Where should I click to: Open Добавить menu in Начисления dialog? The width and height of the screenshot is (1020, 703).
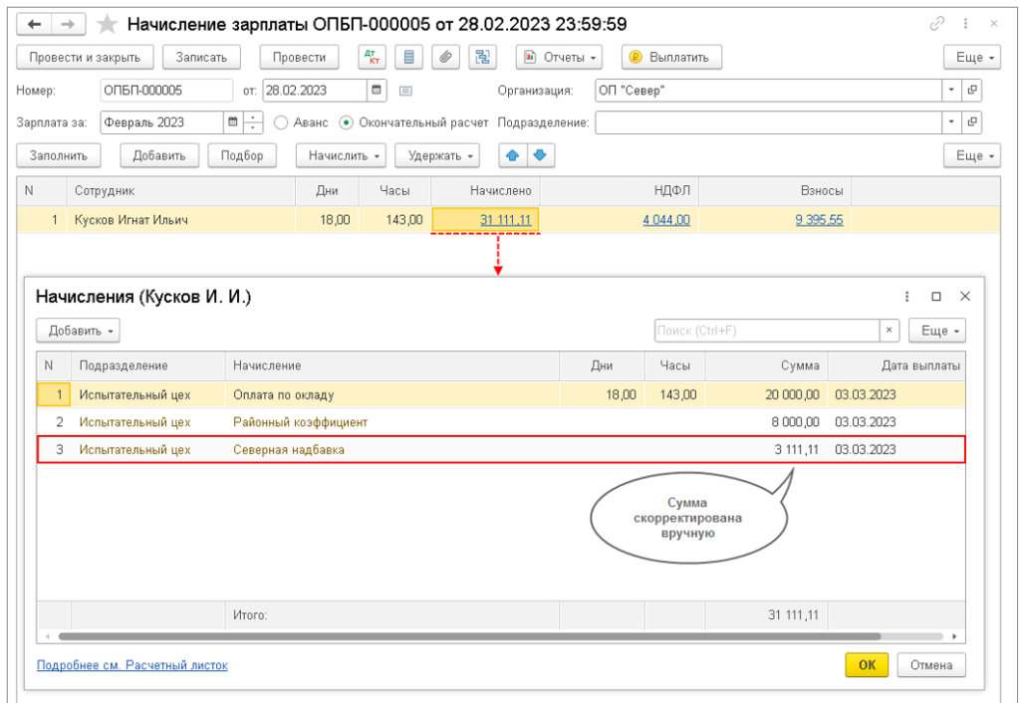78,330
